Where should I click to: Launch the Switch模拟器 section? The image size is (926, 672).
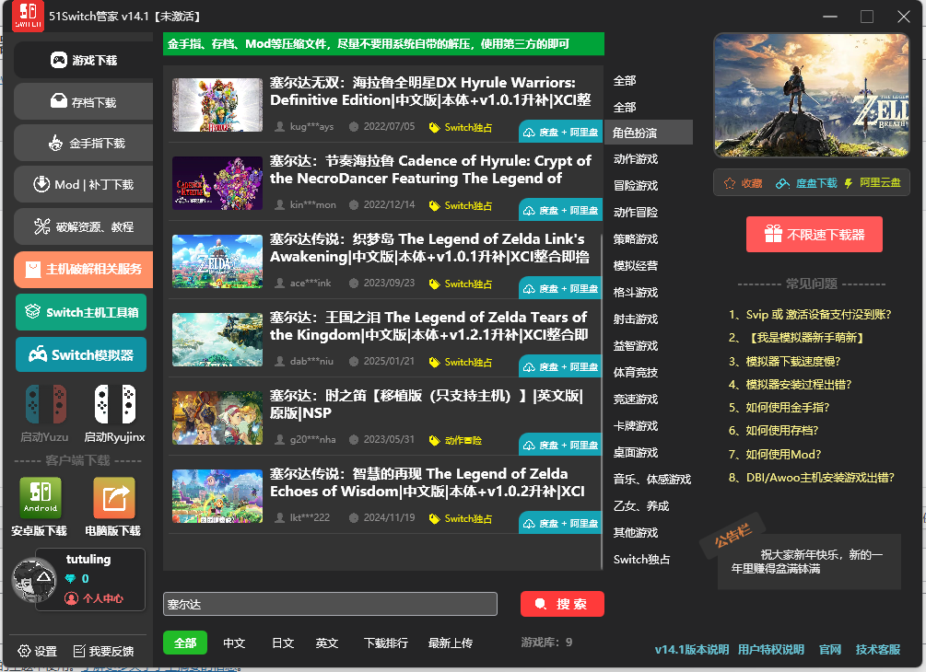(x=81, y=355)
